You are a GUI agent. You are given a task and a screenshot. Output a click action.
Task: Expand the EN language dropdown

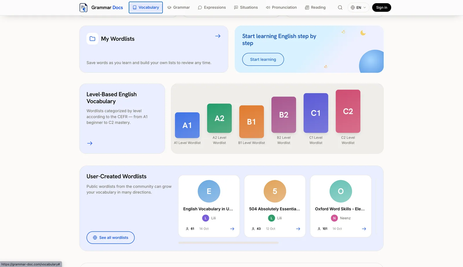coord(358,8)
